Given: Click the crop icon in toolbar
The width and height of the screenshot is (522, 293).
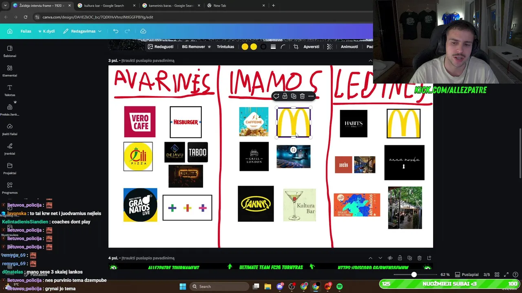Looking at the screenshot, I should [x=296, y=47].
